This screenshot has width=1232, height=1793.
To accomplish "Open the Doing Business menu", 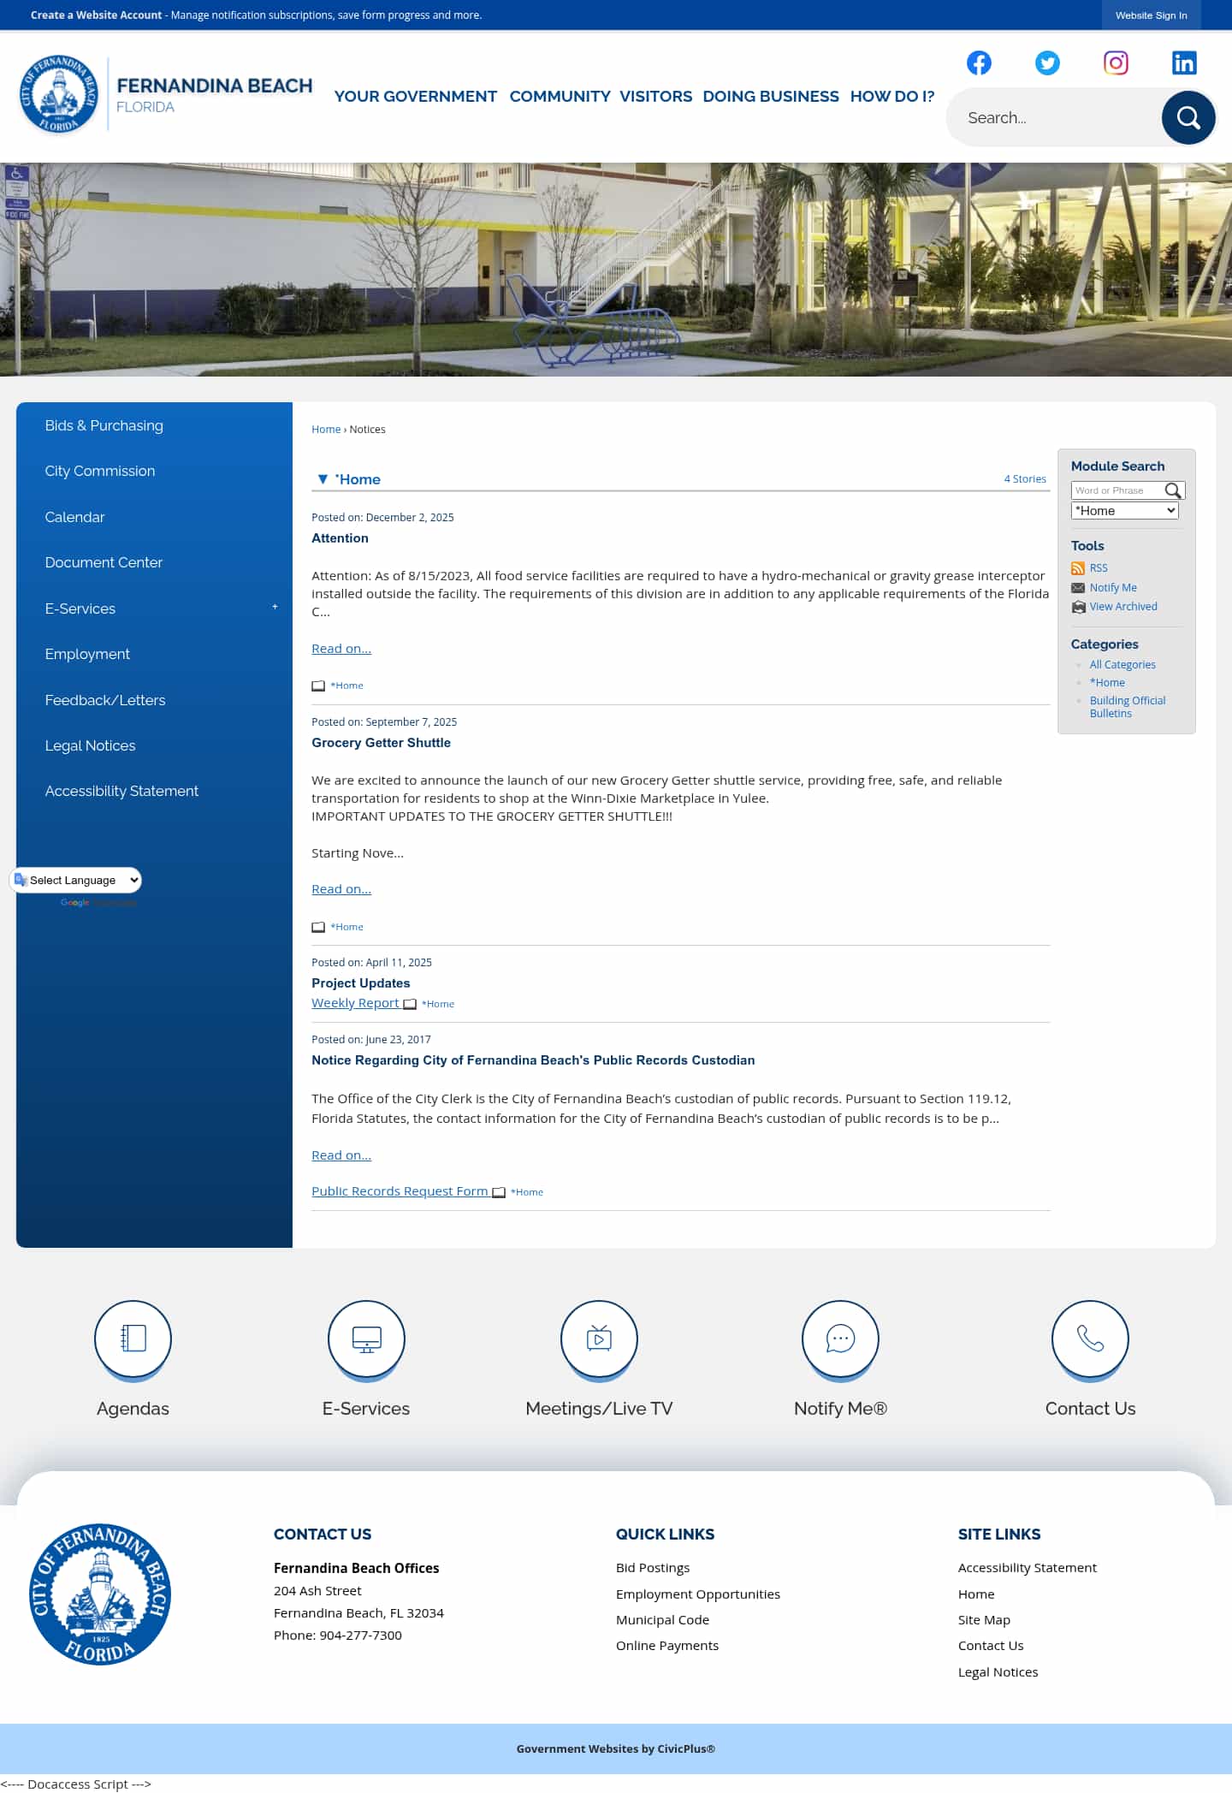I will pos(771,97).
